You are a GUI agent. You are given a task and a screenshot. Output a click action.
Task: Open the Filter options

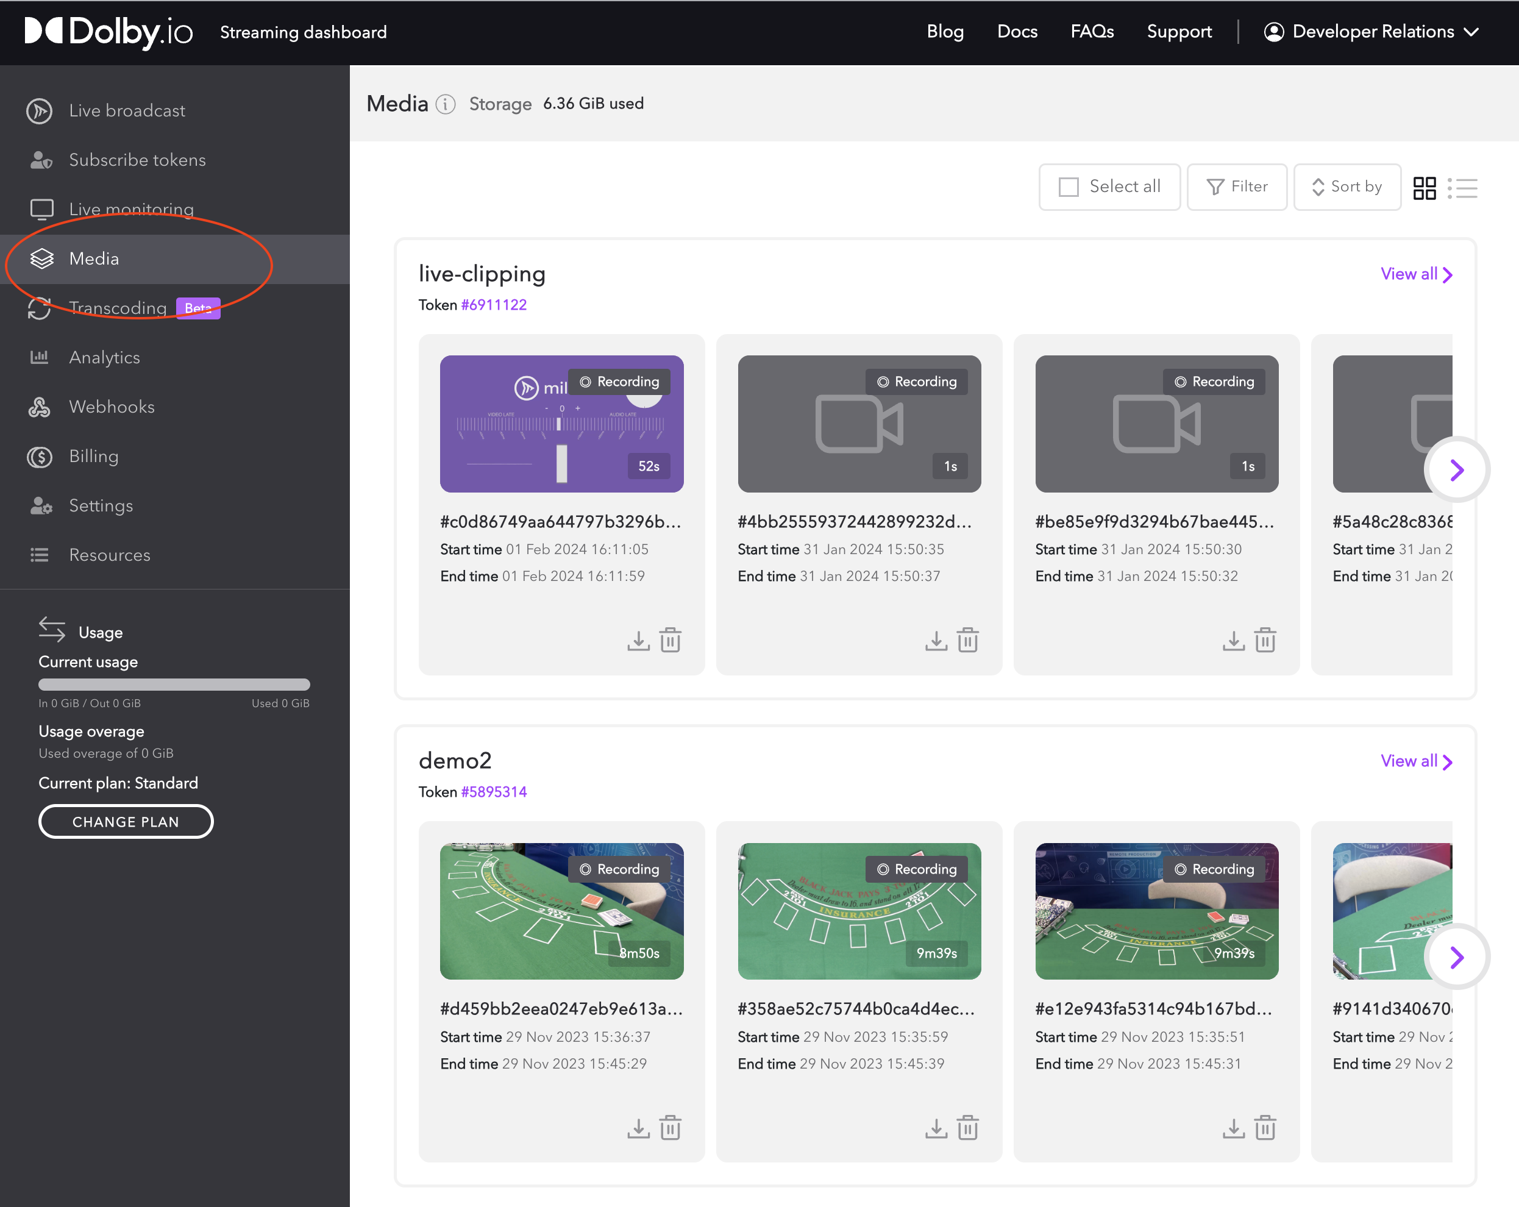[1237, 187]
